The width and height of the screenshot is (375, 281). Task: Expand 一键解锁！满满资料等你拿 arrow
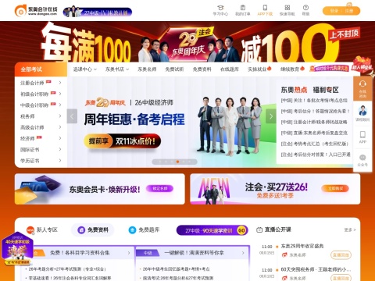point(243,253)
